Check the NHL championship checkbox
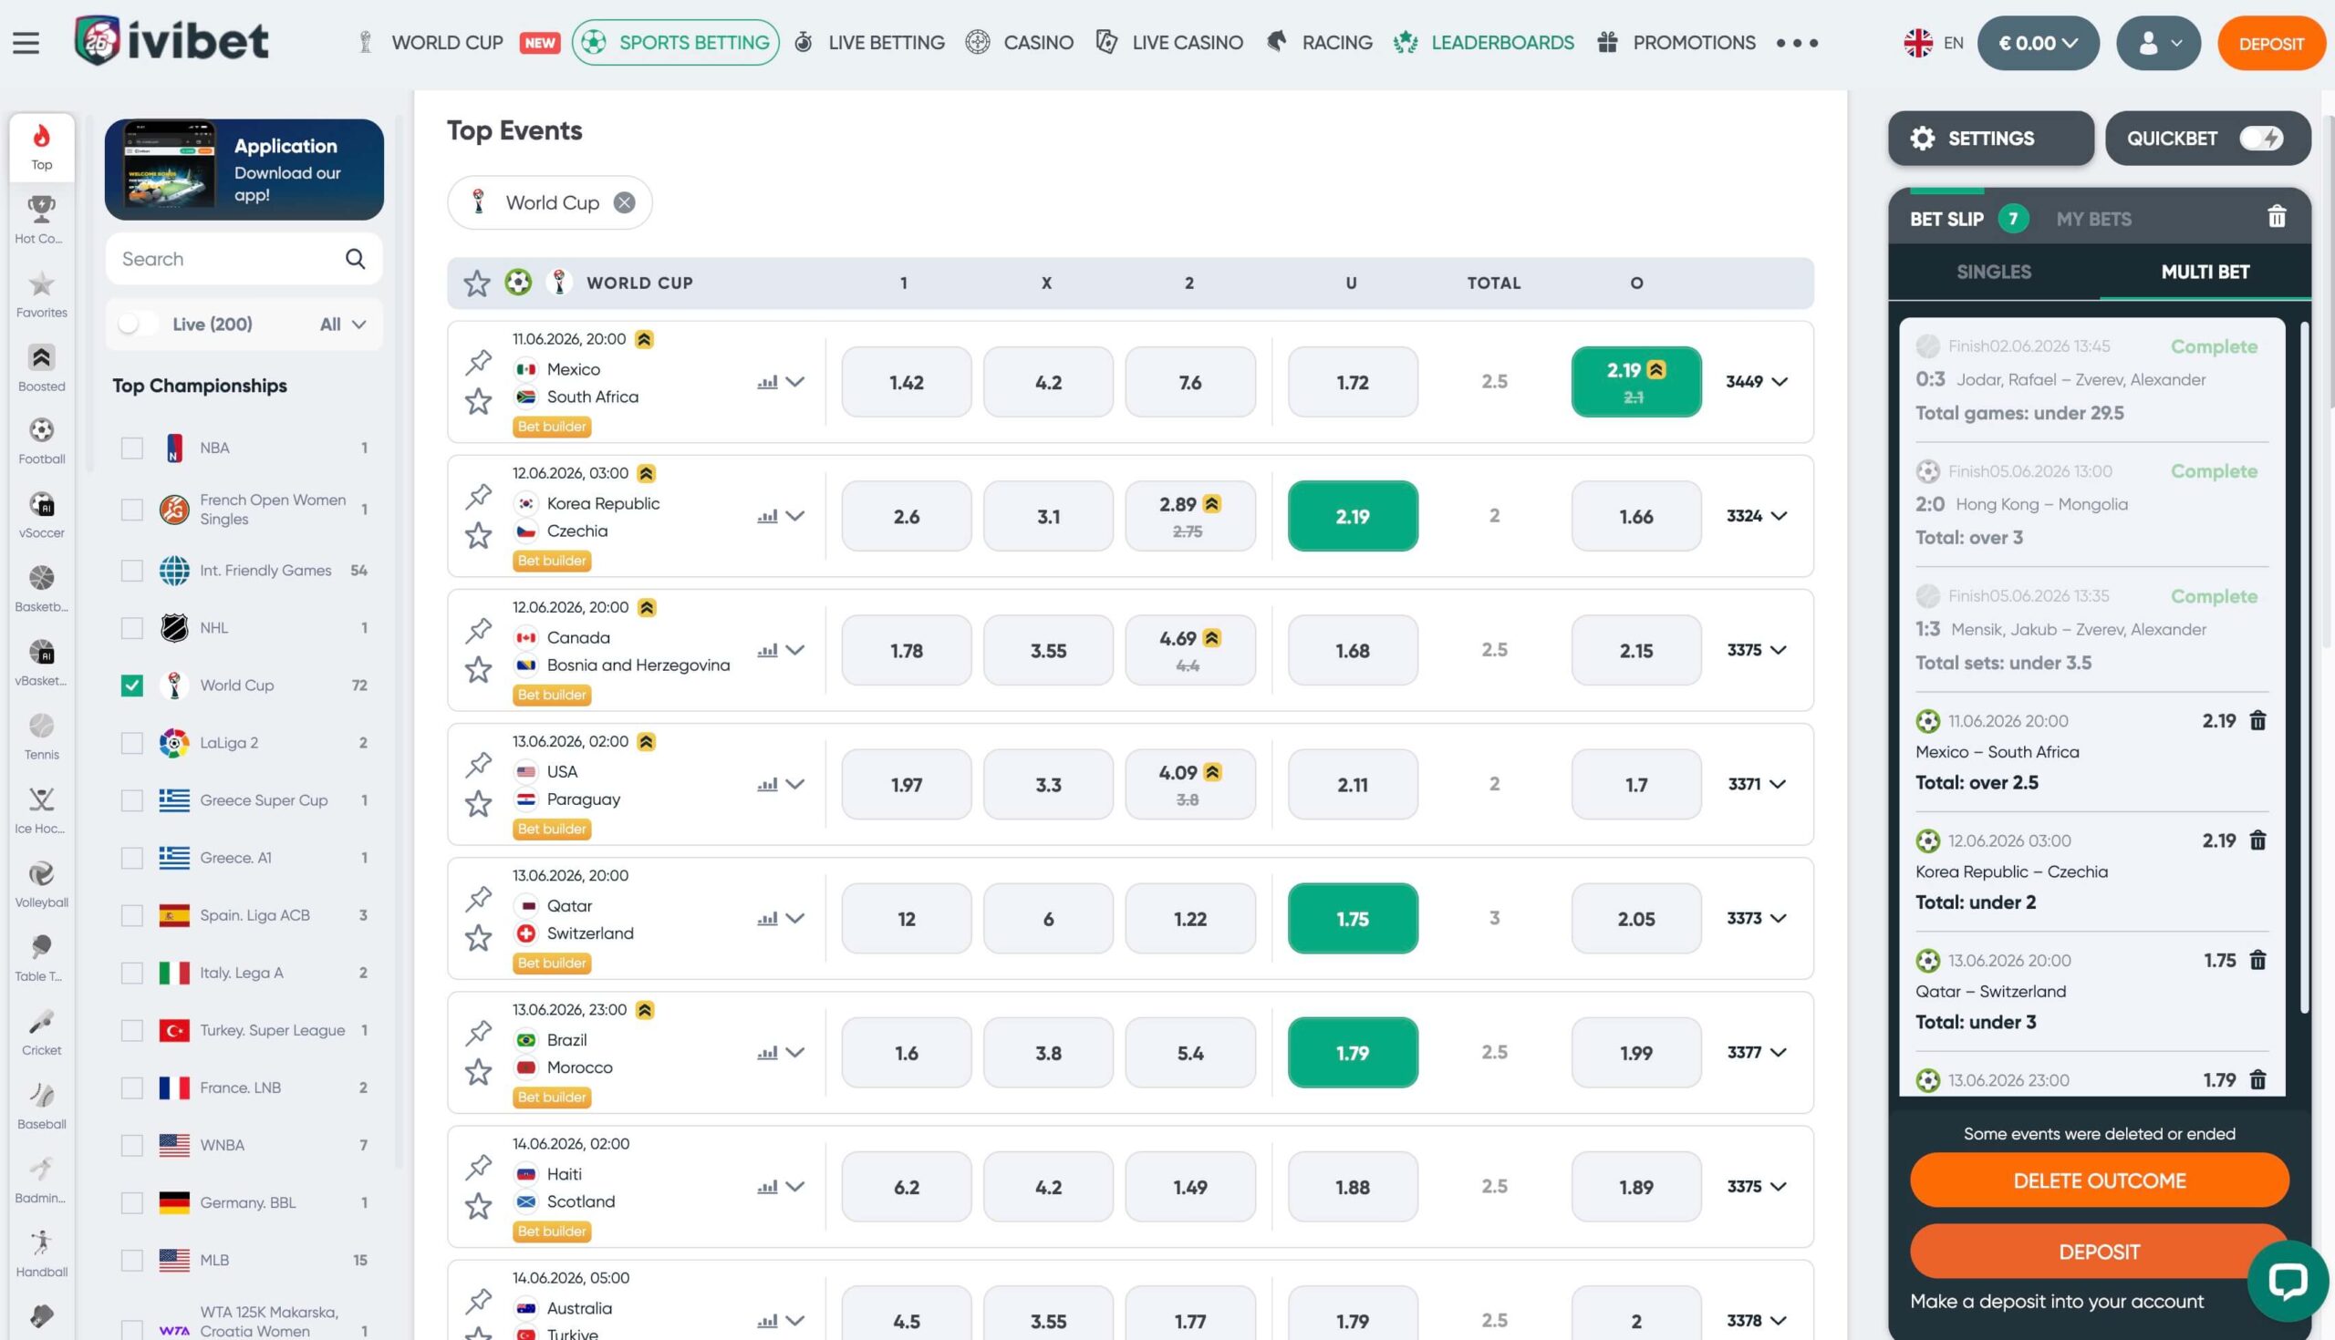 click(131, 628)
